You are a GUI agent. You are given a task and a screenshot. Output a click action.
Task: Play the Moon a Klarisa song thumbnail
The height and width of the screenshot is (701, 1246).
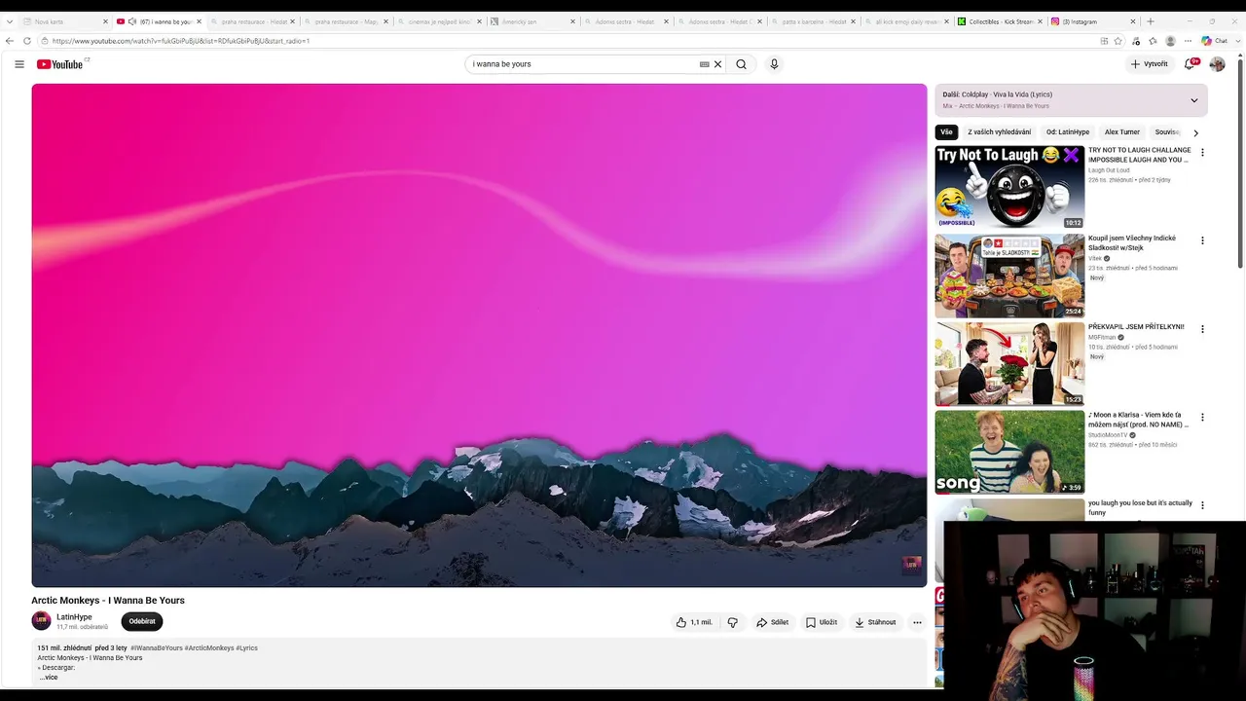click(1009, 452)
